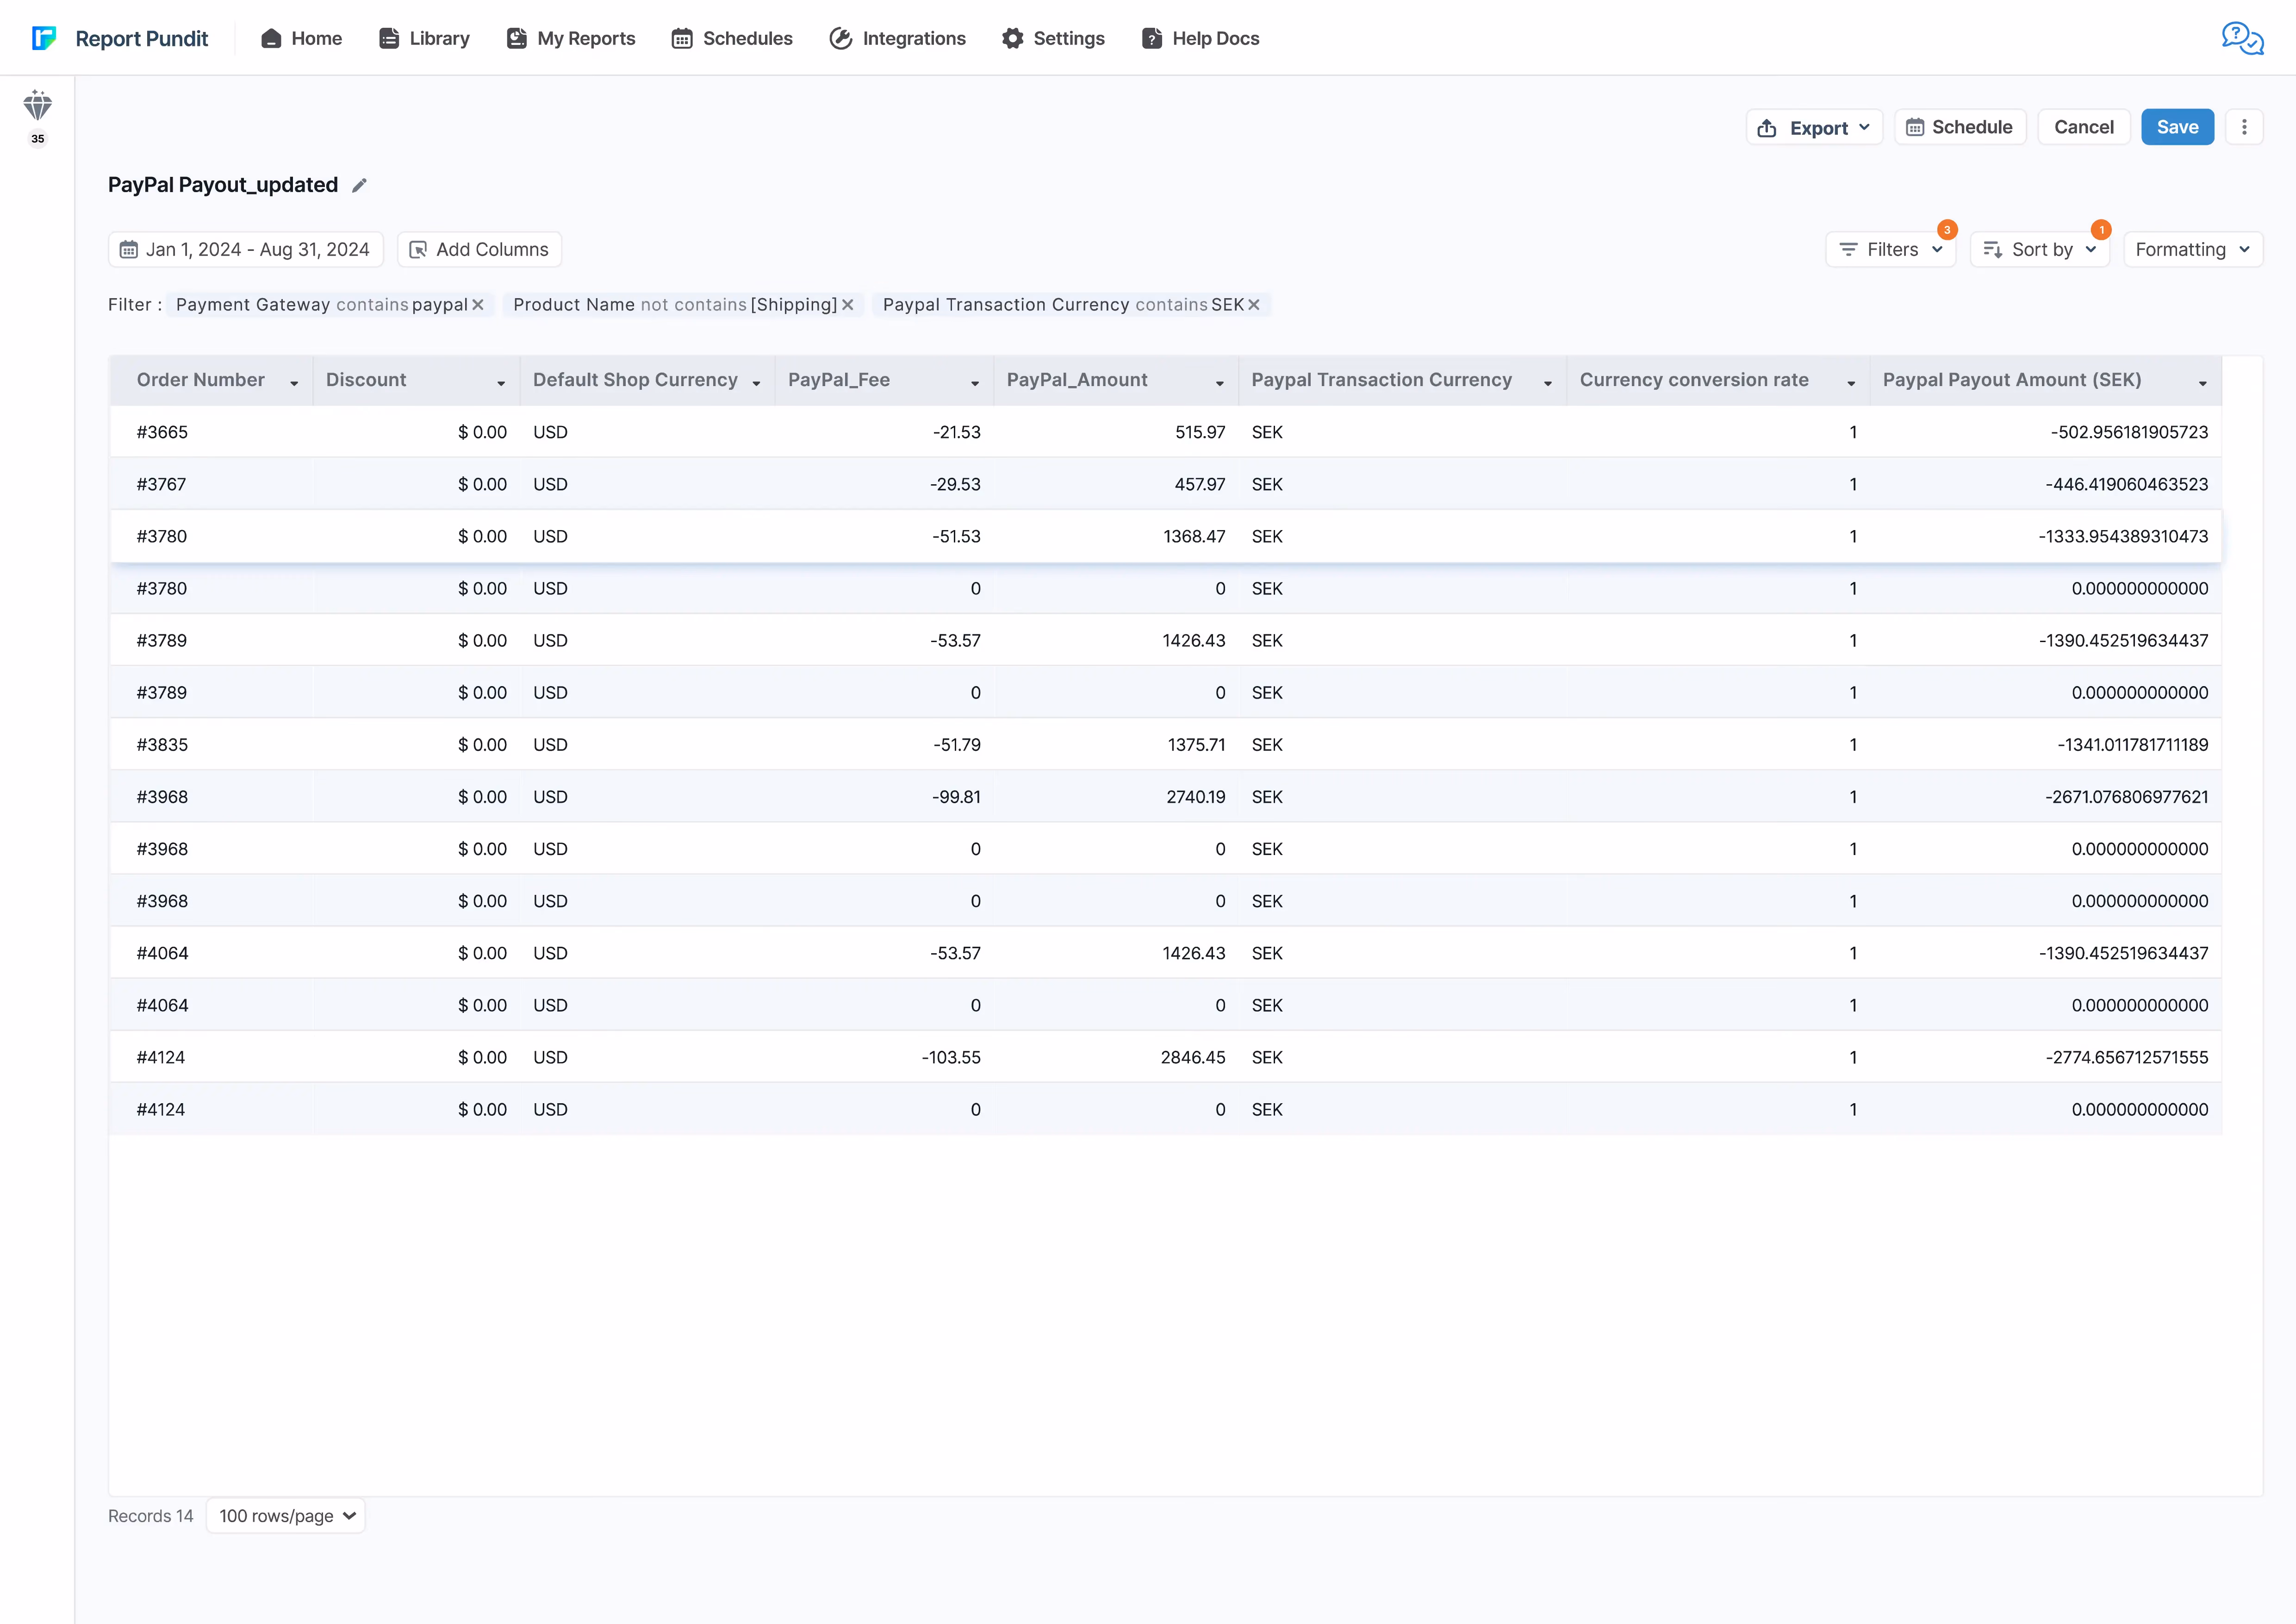
Task: Open the Integrations page
Action: pyautogui.click(x=897, y=38)
